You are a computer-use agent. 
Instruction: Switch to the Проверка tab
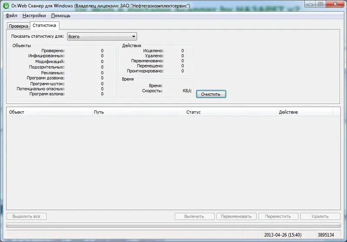point(18,26)
